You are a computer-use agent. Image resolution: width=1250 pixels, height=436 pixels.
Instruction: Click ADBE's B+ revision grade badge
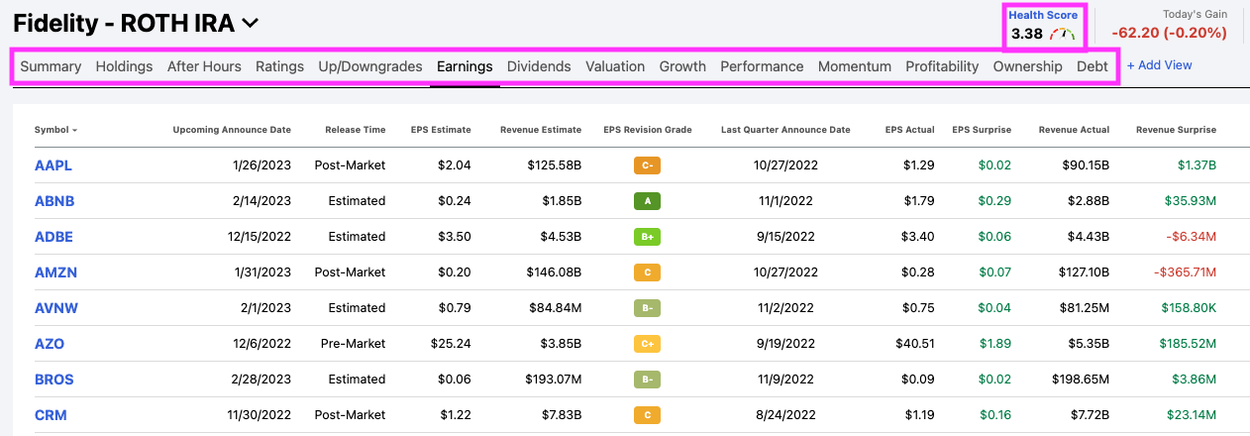pos(647,237)
